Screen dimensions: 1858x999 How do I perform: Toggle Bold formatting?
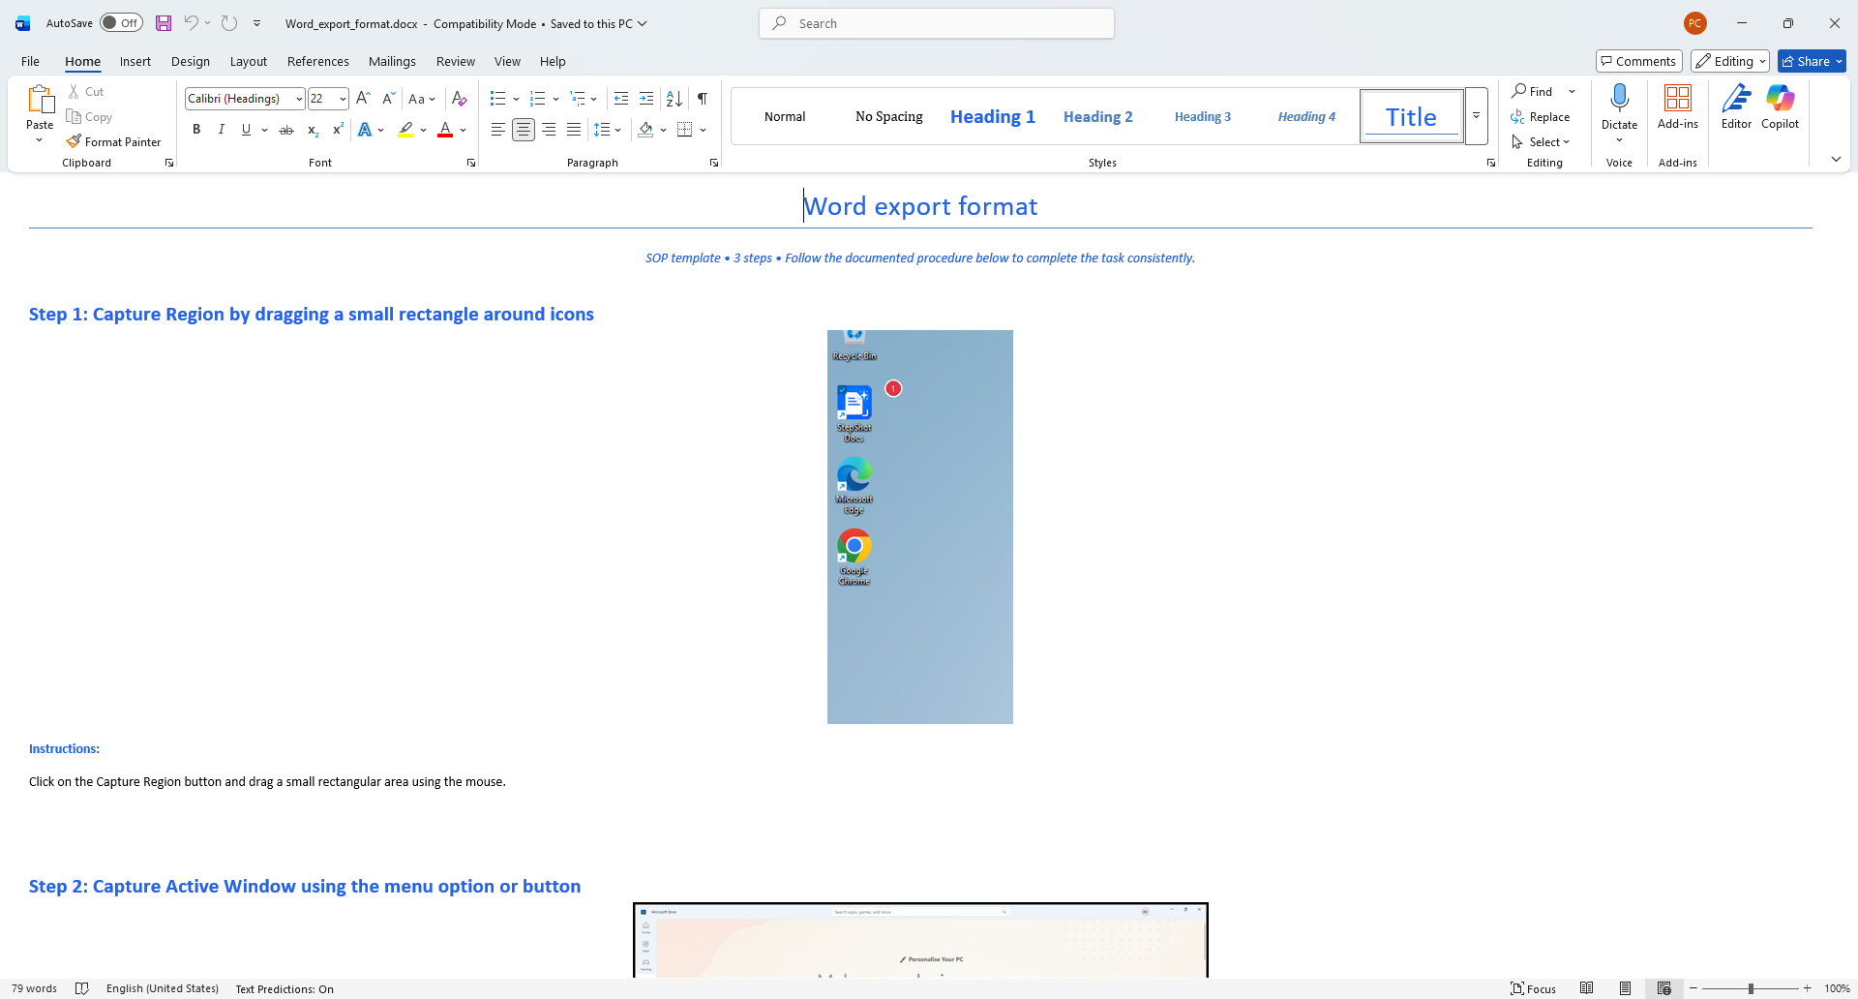pos(196,130)
